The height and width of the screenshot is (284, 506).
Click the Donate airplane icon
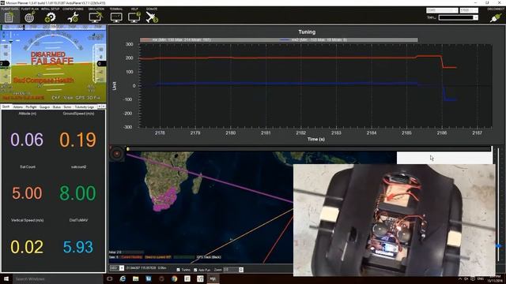[x=152, y=17]
